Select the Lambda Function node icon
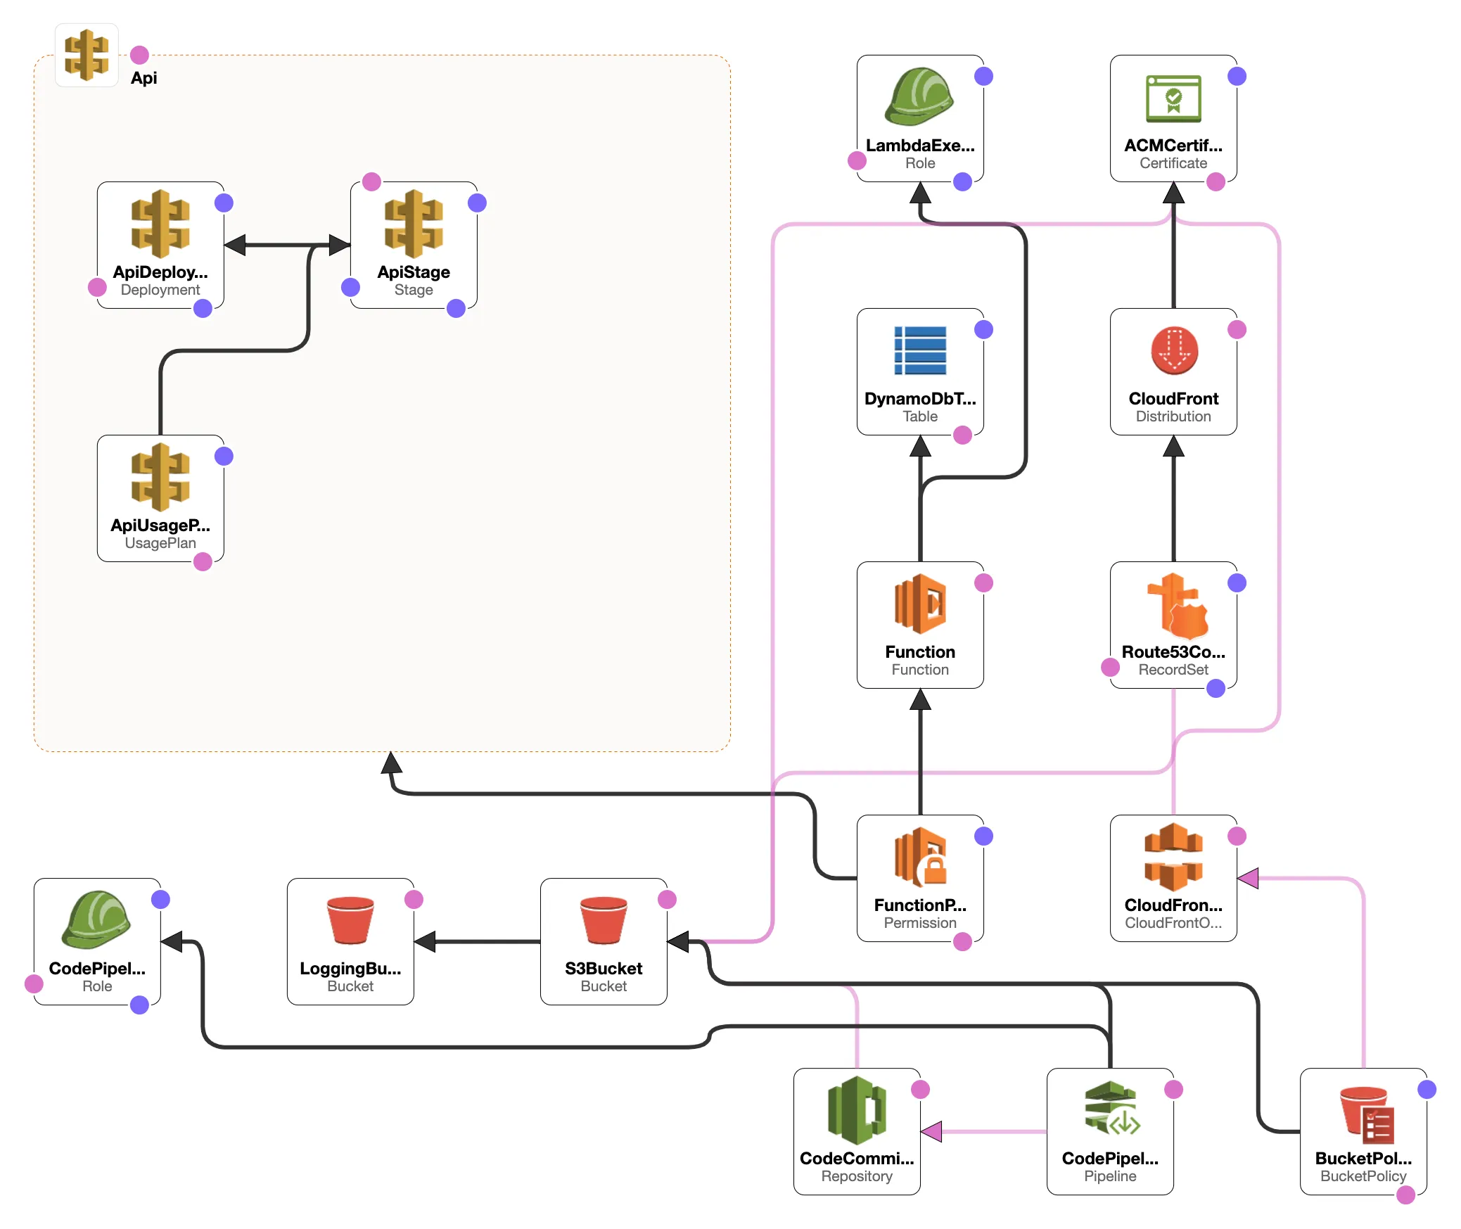 click(920, 604)
